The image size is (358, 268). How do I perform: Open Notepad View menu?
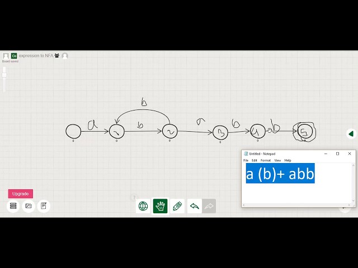point(277,160)
